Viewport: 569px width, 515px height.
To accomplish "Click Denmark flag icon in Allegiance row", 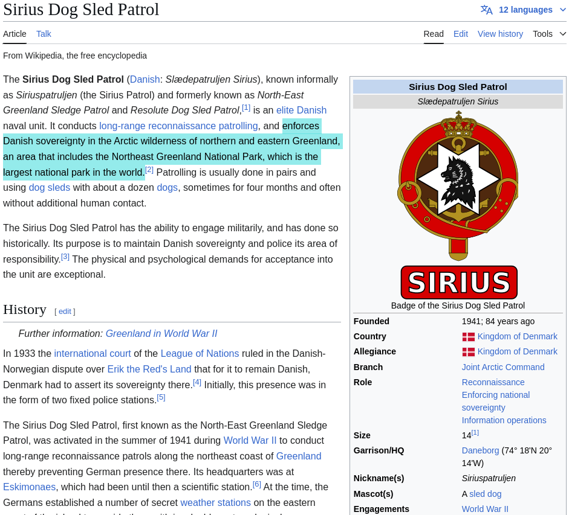I will point(468,352).
